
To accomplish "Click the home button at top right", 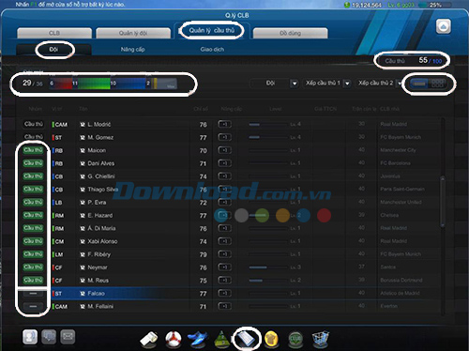I will pyautogui.click(x=444, y=26).
